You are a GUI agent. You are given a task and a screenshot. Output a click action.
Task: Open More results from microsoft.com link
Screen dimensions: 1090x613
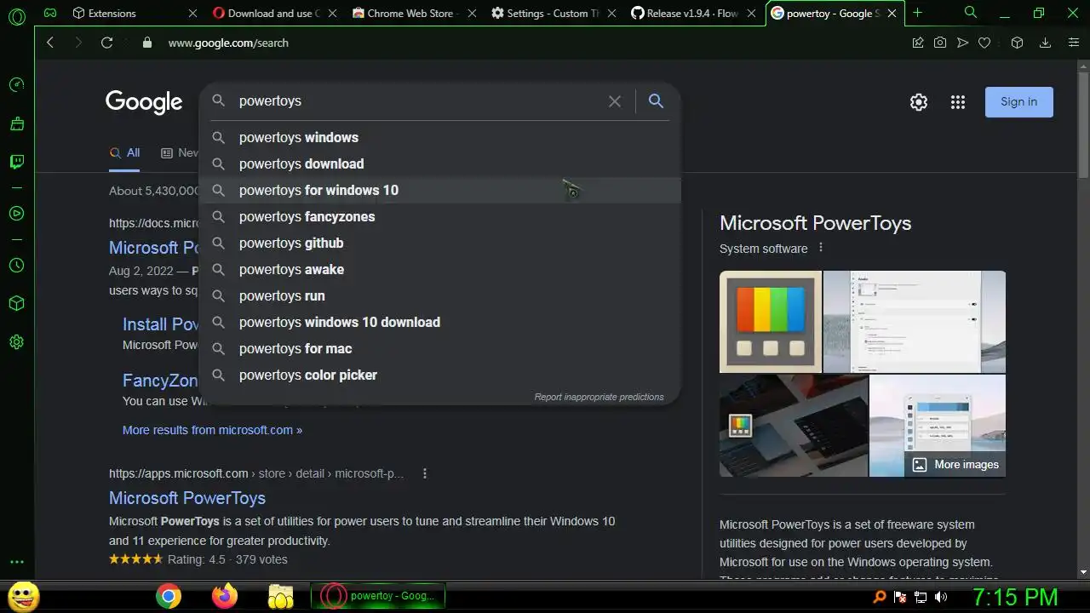pyautogui.click(x=212, y=430)
